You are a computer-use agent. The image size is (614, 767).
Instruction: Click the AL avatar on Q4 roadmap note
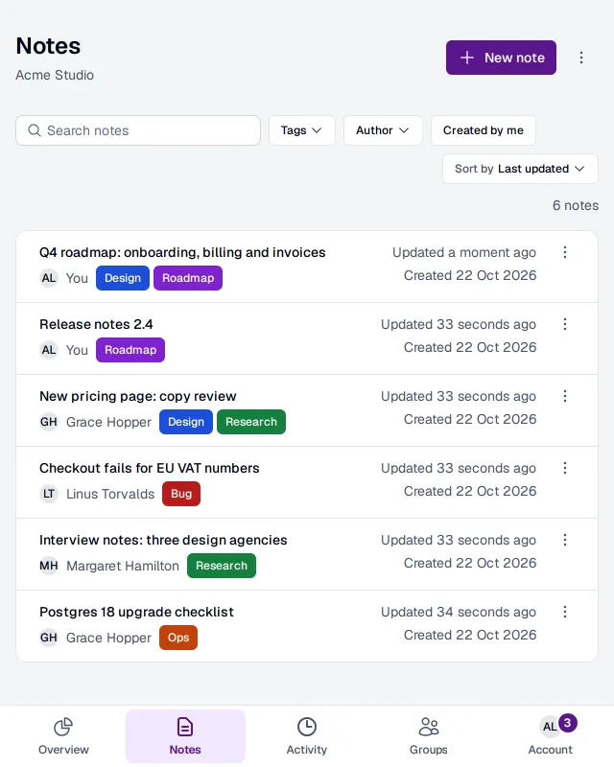49,278
